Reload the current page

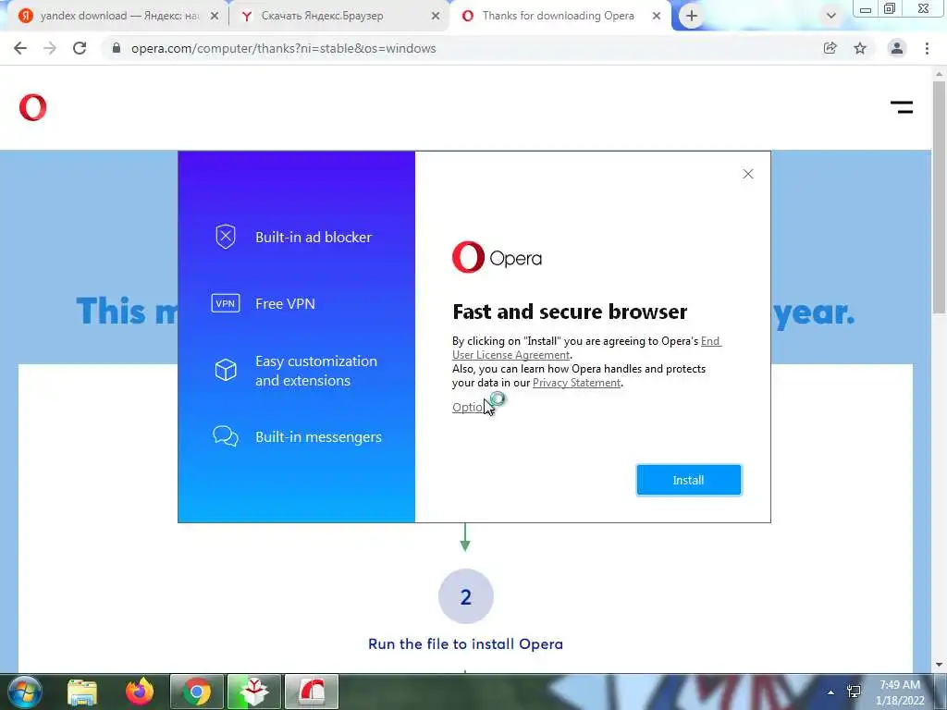pos(80,48)
